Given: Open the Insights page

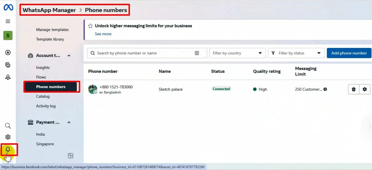Looking at the screenshot, I should [x=43, y=67].
